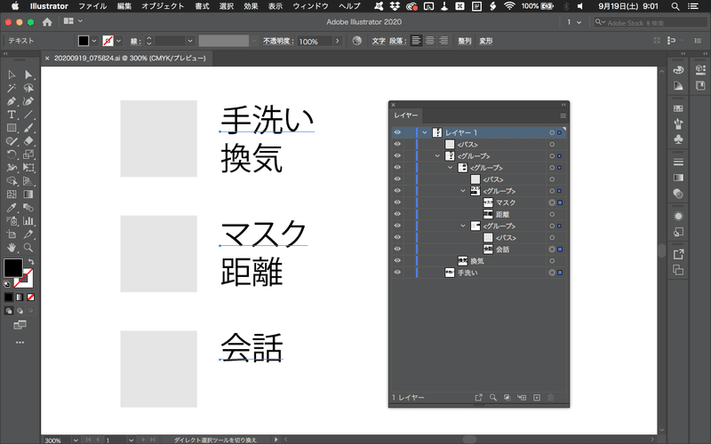Select the Selection tool (black arrow)
This screenshot has width=711, height=444.
pos(12,75)
